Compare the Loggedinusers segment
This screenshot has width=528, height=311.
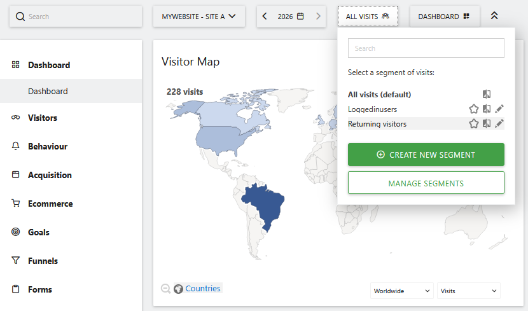coord(487,109)
